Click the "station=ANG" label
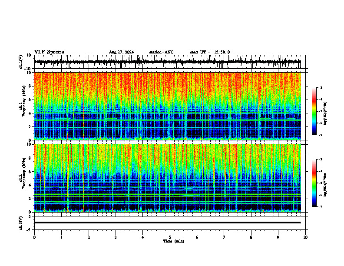Image resolution: width=344 pixels, height=266 pixels. pyautogui.click(x=162, y=52)
